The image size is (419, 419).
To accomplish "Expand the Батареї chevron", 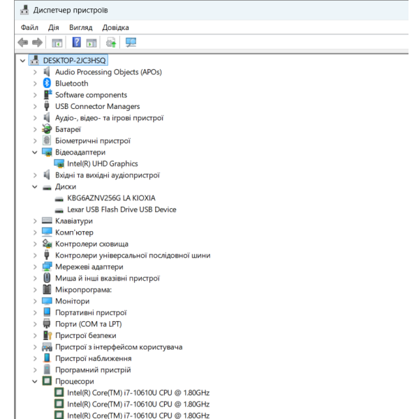I will (x=35, y=130).
